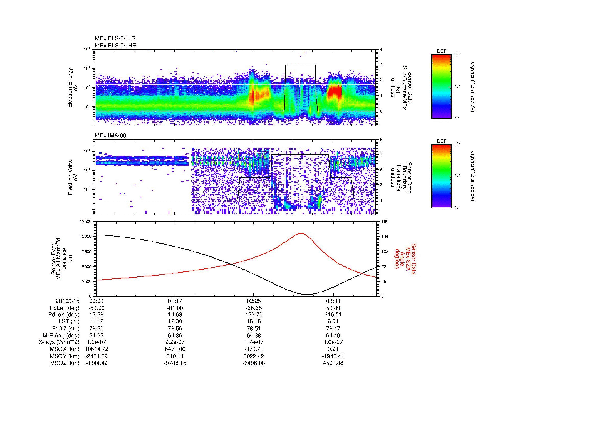Viewport: 597px width, 421px height.
Task: Click X-rays value '2.2e-07'
Action: [x=175, y=342]
